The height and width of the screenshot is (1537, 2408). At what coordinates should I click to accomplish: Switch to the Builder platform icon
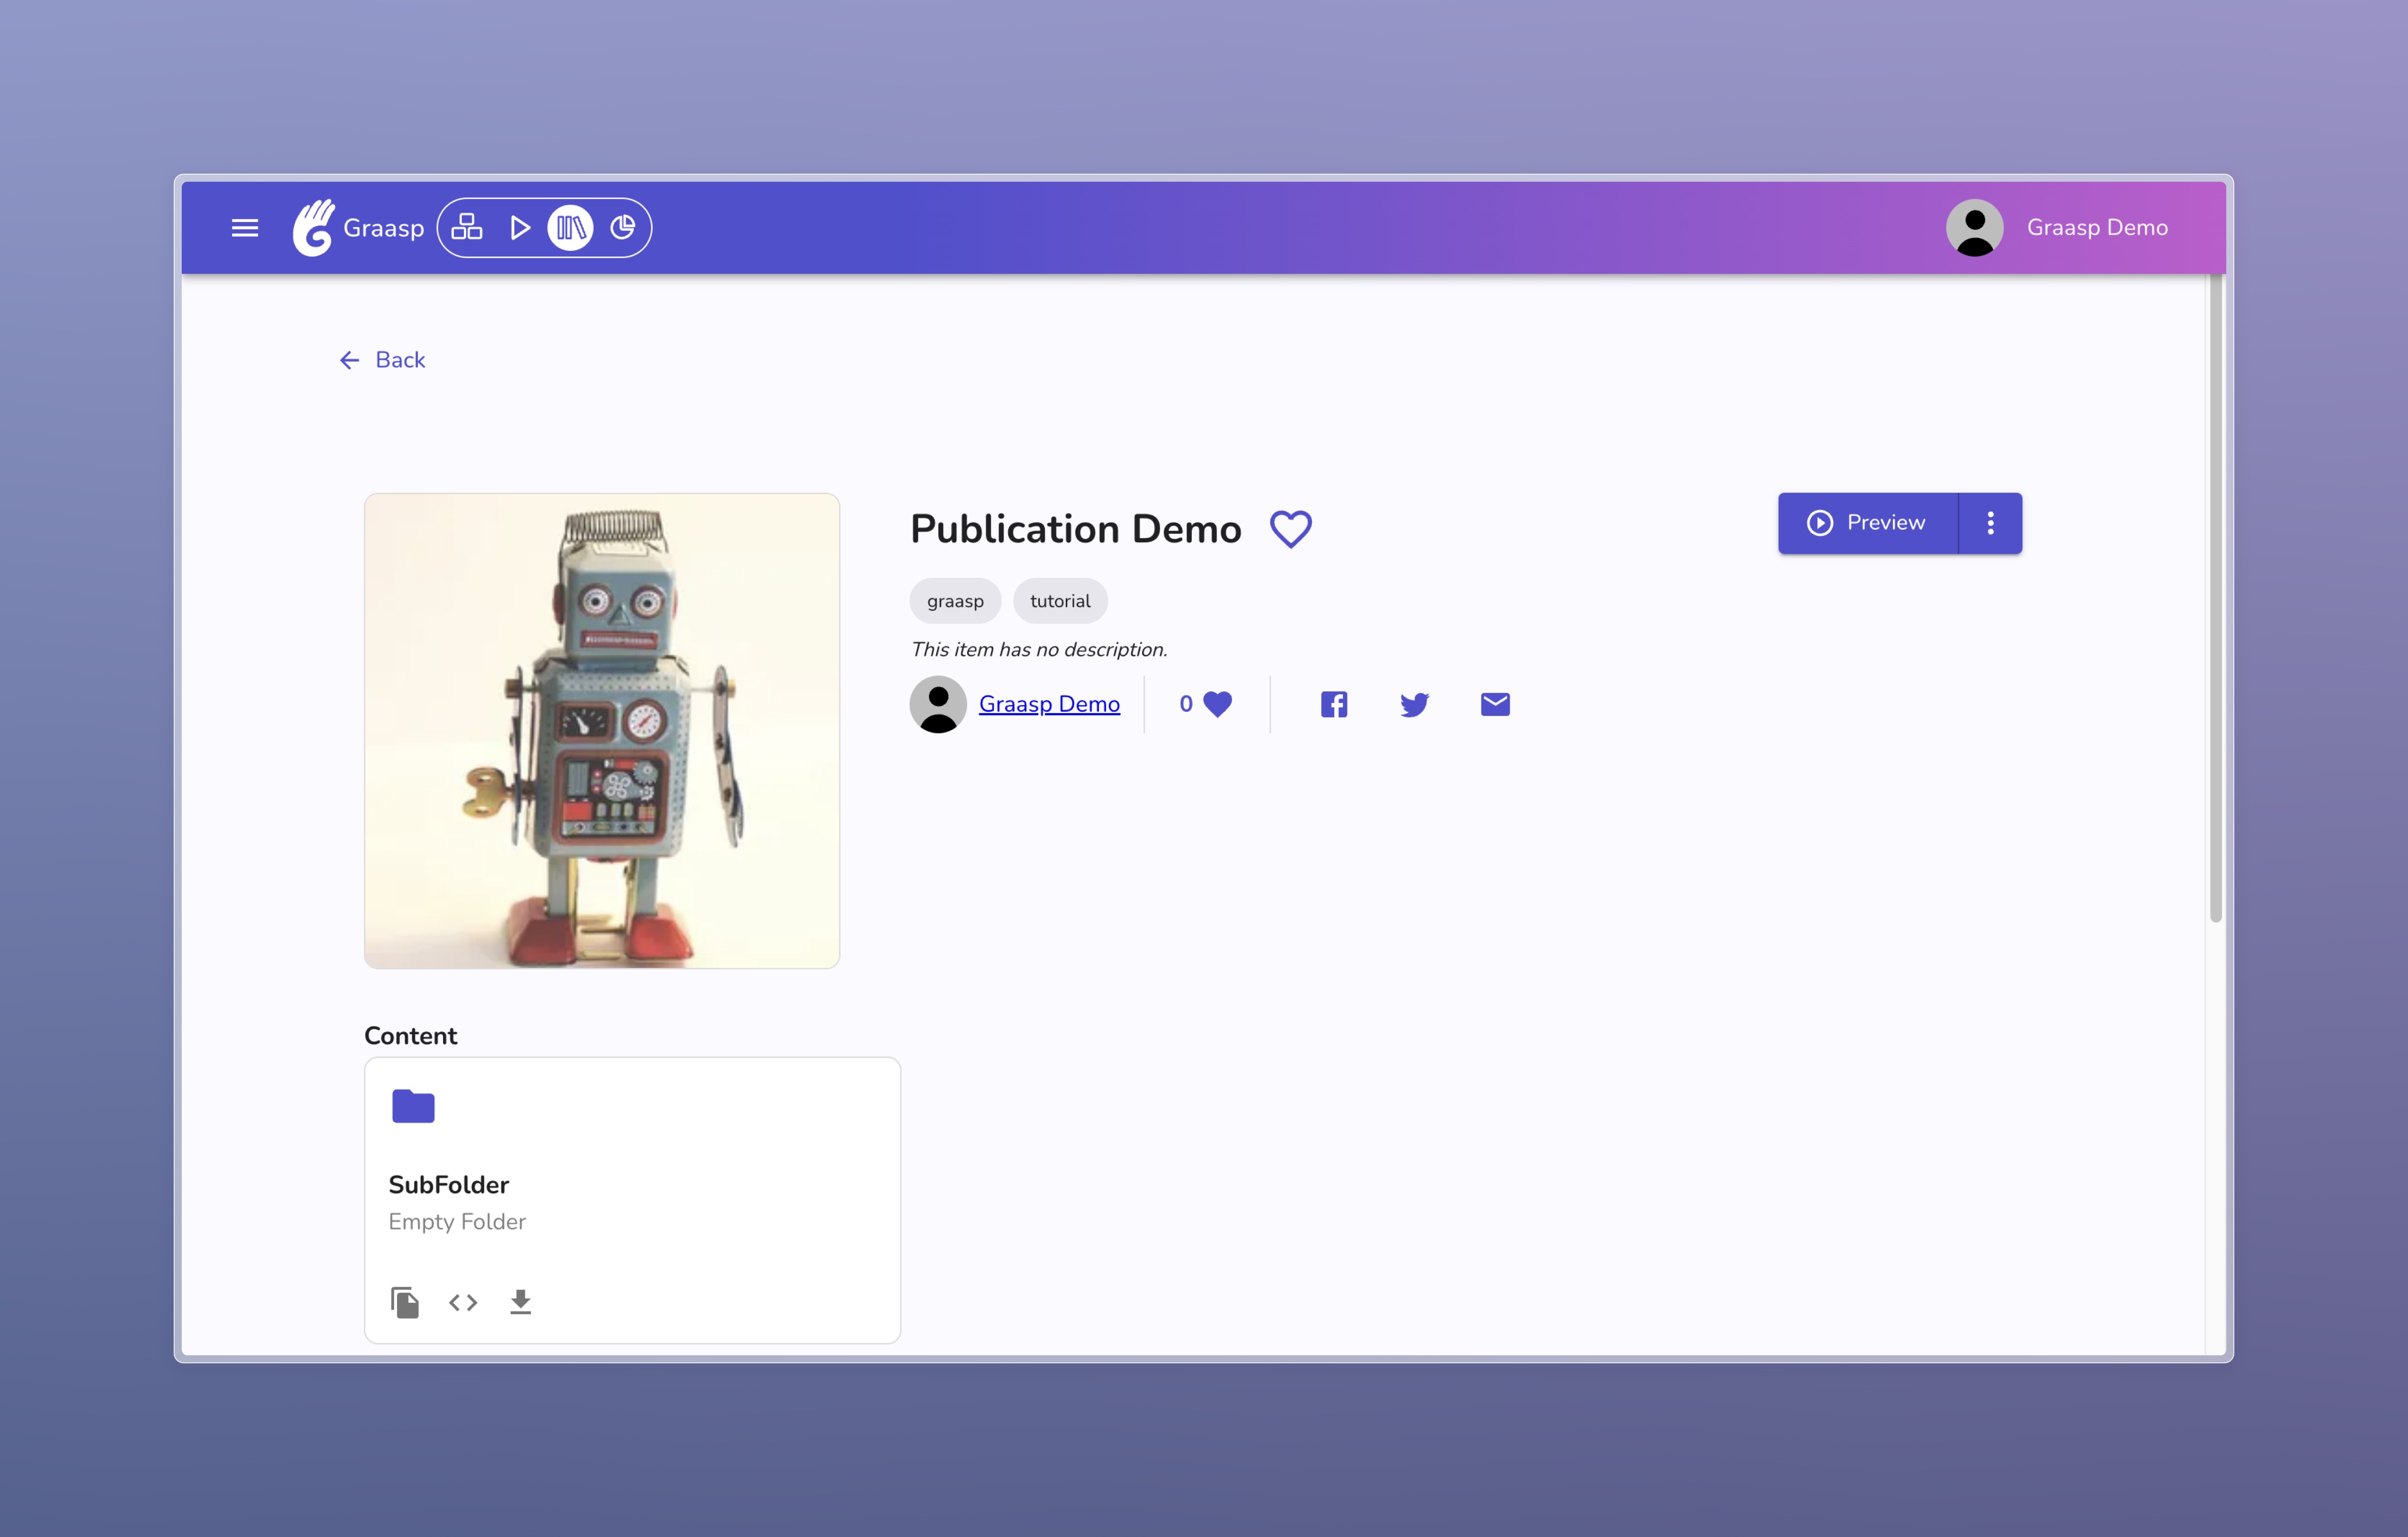tap(466, 228)
